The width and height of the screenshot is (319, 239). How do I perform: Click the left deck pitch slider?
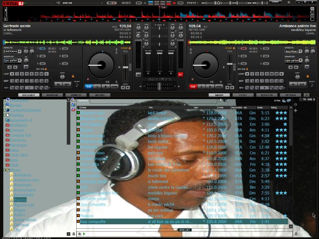[x=126, y=67]
